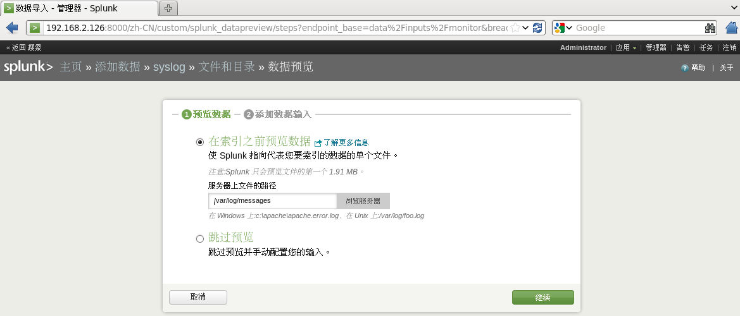Screen dimensions: 740x316
Task: Click the 数据预览 breadcrumb text
Action: (291, 67)
